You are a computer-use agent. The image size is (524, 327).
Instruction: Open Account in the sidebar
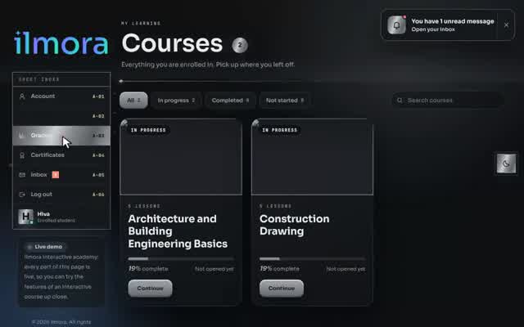click(61, 96)
